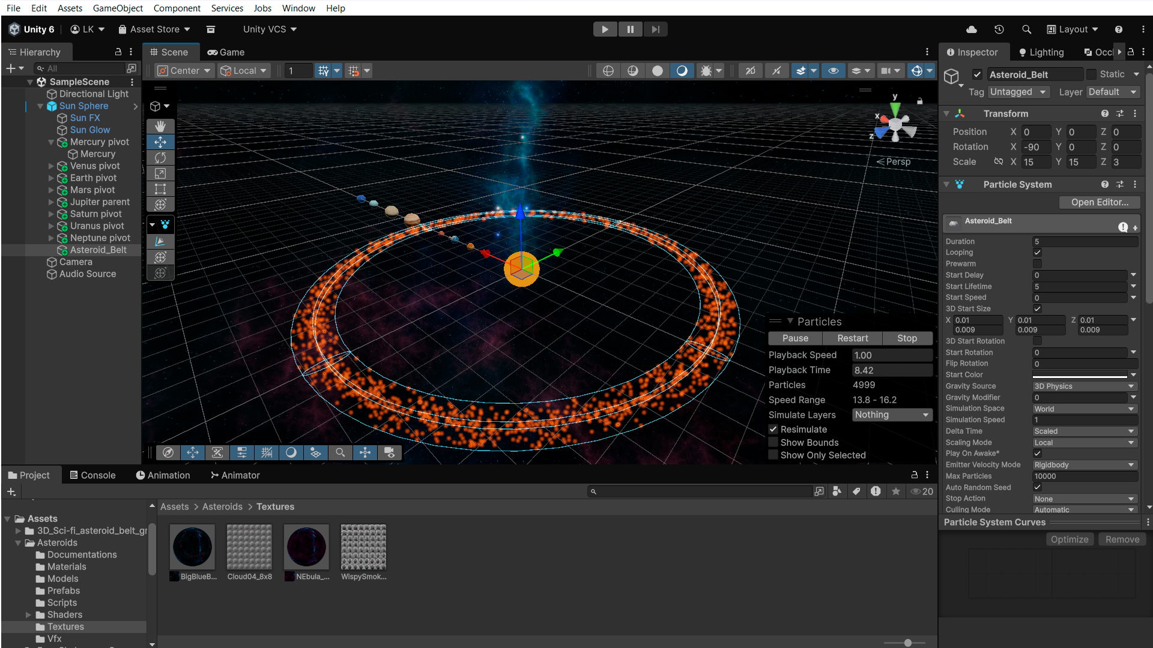The height and width of the screenshot is (648, 1153).
Task: Select the Scale tool in Scene
Action: pos(160,173)
